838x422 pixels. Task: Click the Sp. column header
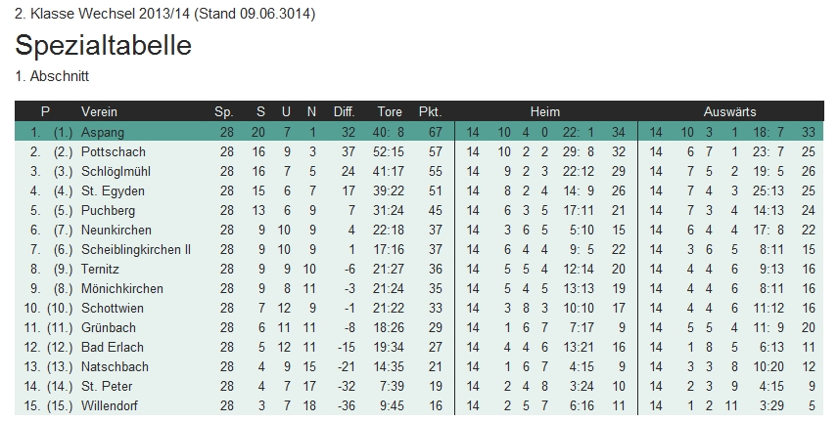point(224,111)
